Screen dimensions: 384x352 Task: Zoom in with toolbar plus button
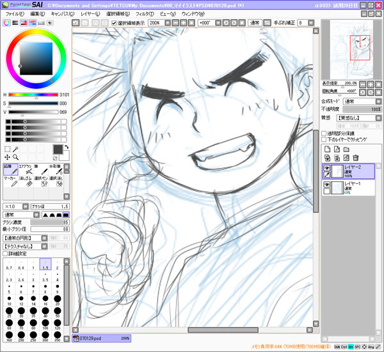pos(184,23)
